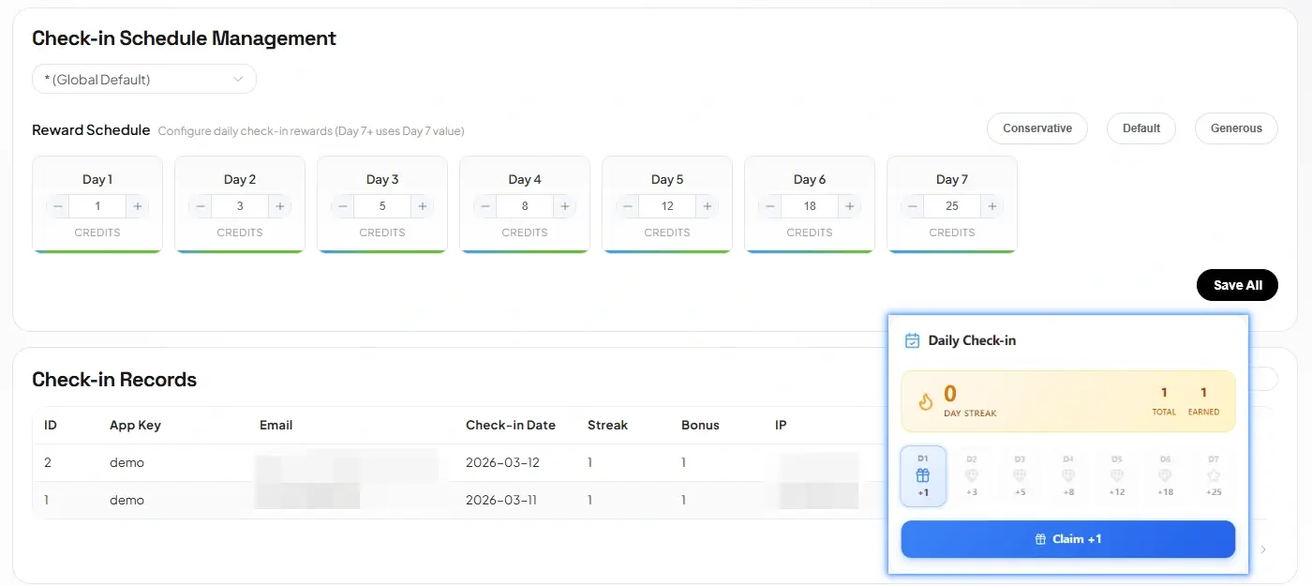Apply the Default reward preset
1312x586 pixels.
click(1141, 128)
